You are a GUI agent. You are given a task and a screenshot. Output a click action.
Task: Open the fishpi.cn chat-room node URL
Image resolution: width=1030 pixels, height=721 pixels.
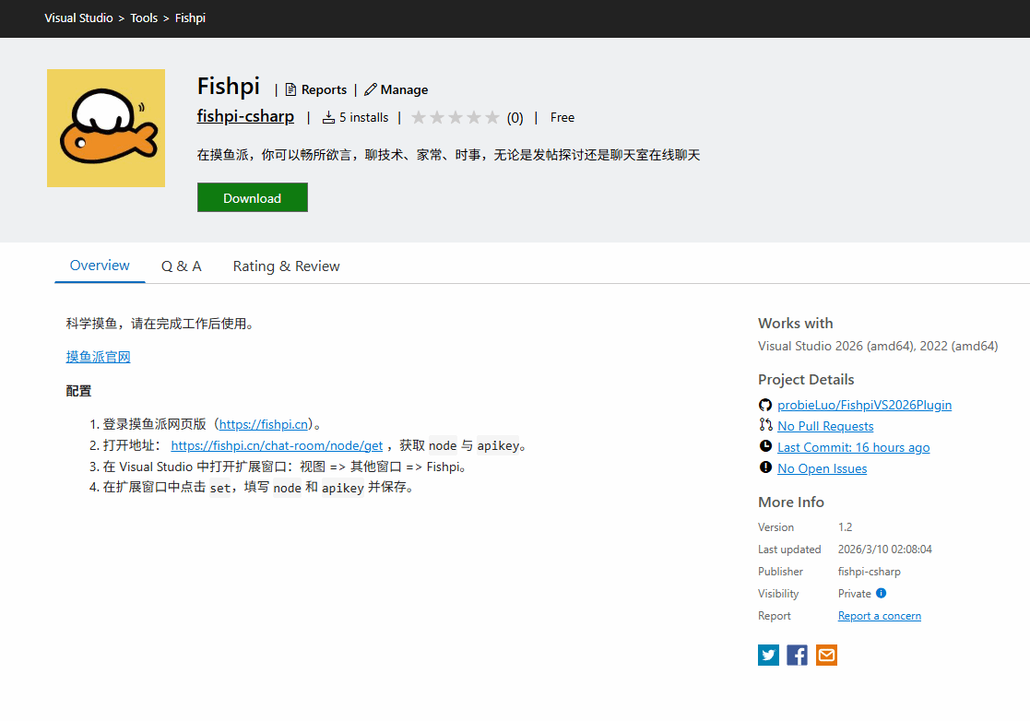coord(277,445)
